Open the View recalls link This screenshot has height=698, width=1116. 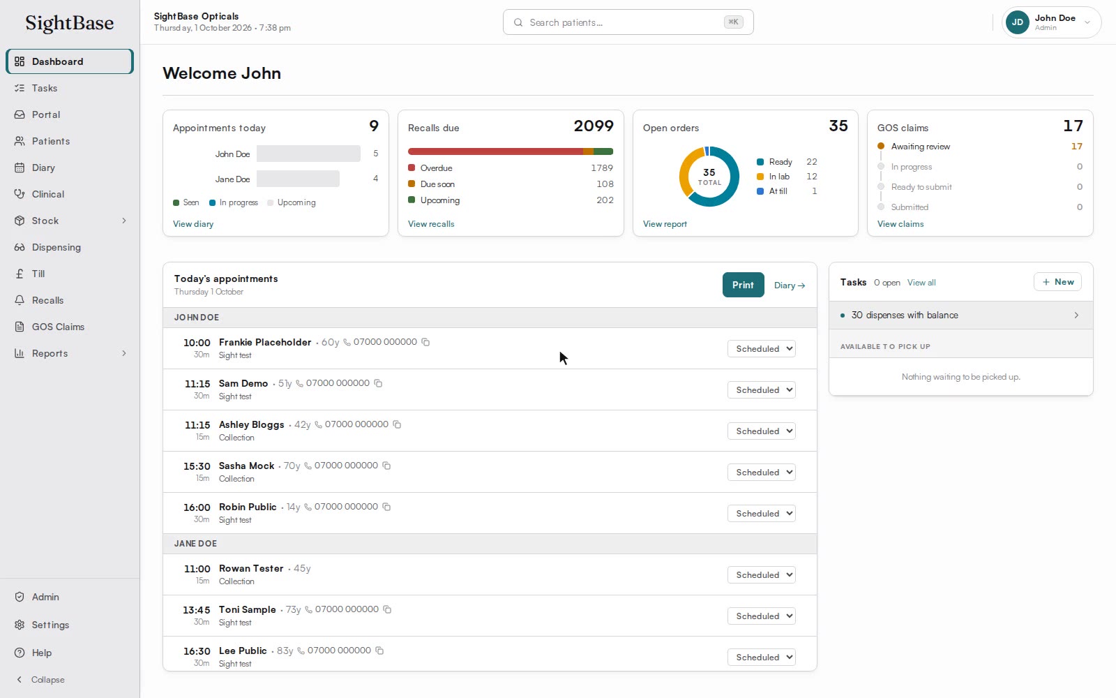coord(431,224)
